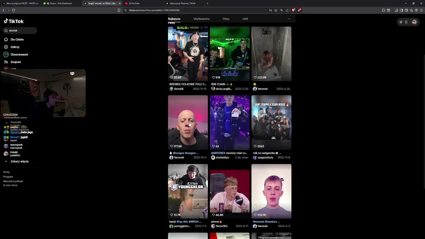This screenshot has width=425, height=239.
Task: Open the browser extensions puzzle icon
Action: (x=383, y=10)
